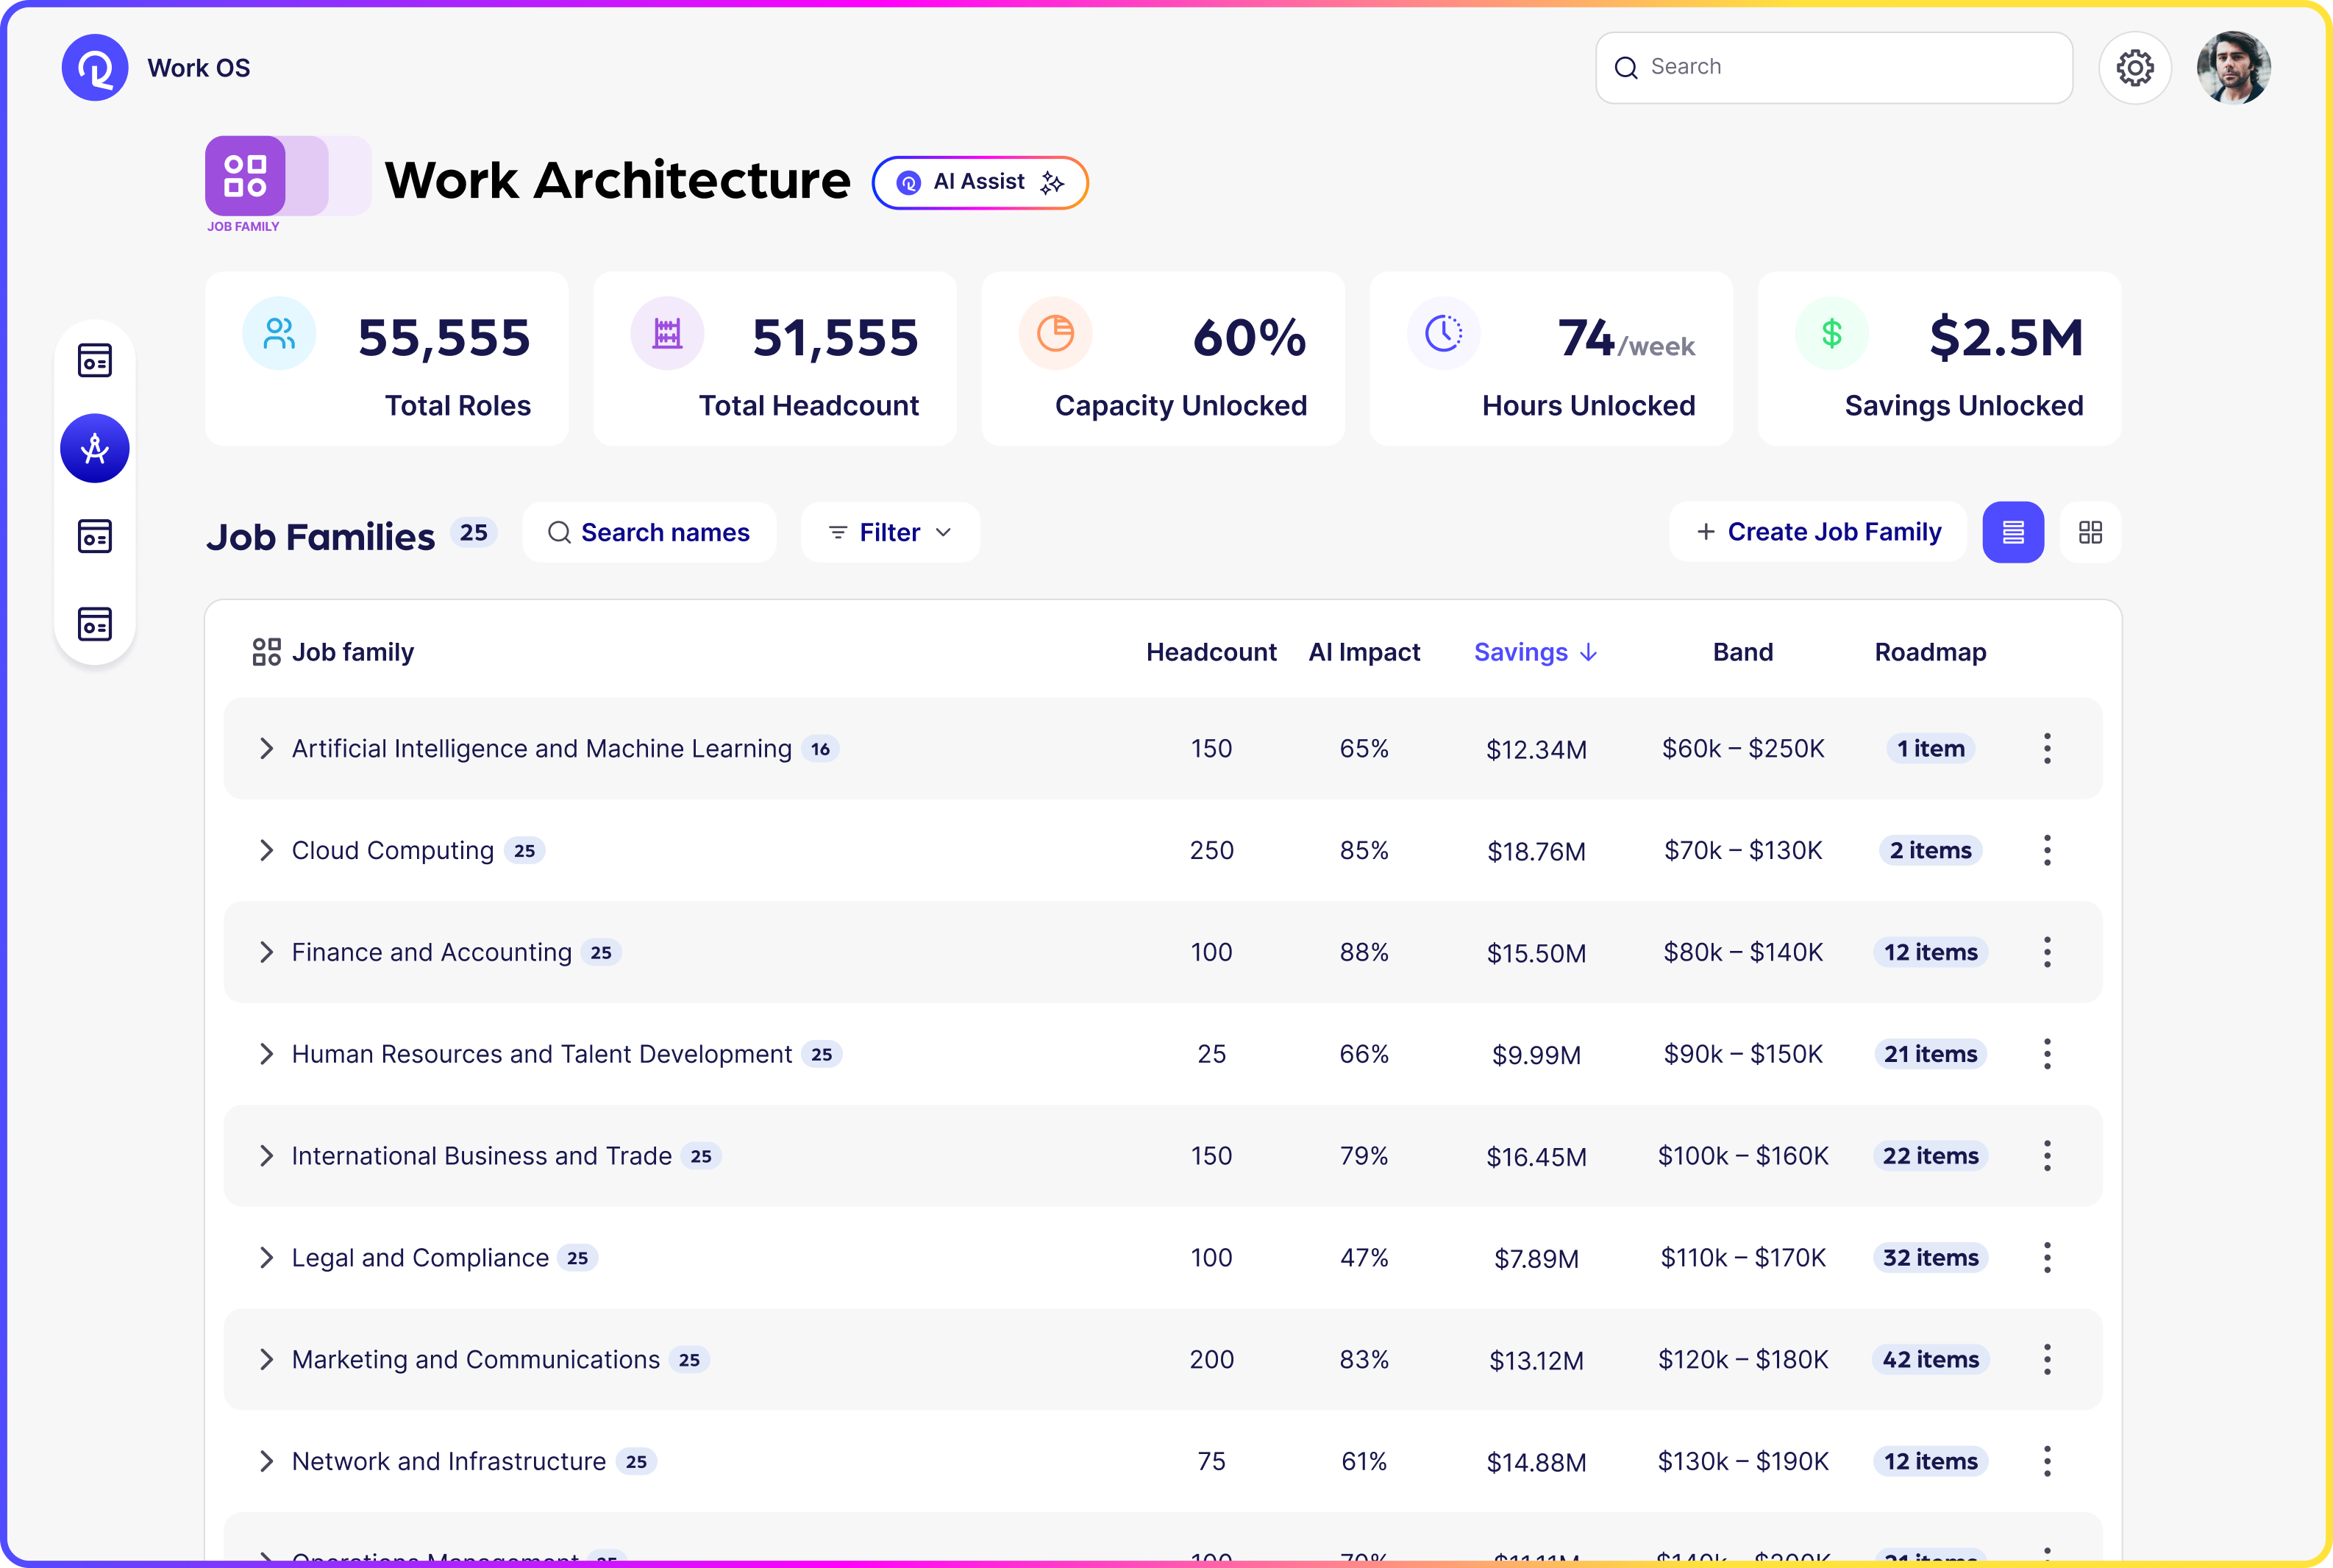
Task: Click the Job family column header
Action: point(352,652)
